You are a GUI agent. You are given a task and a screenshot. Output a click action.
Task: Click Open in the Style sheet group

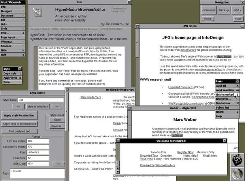point(57,120)
